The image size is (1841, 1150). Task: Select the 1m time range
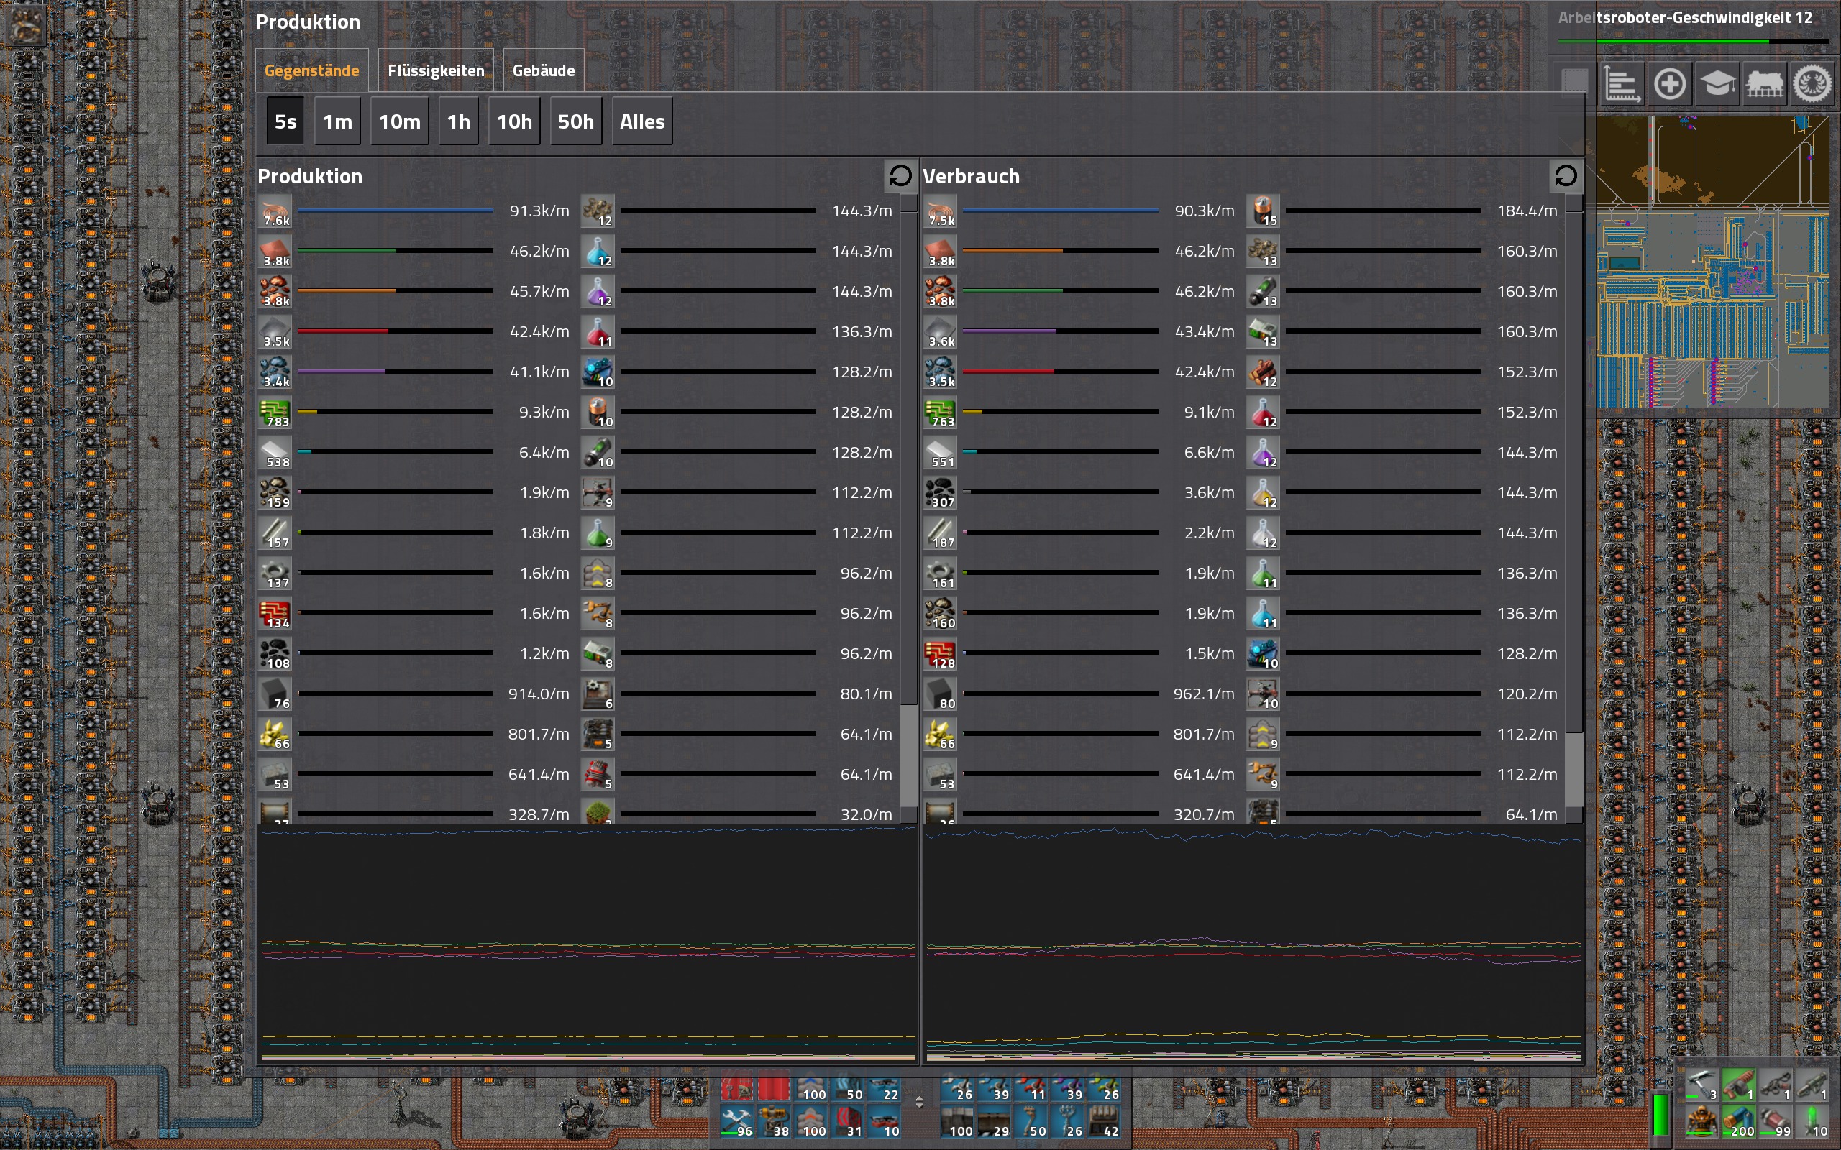pos(337,121)
